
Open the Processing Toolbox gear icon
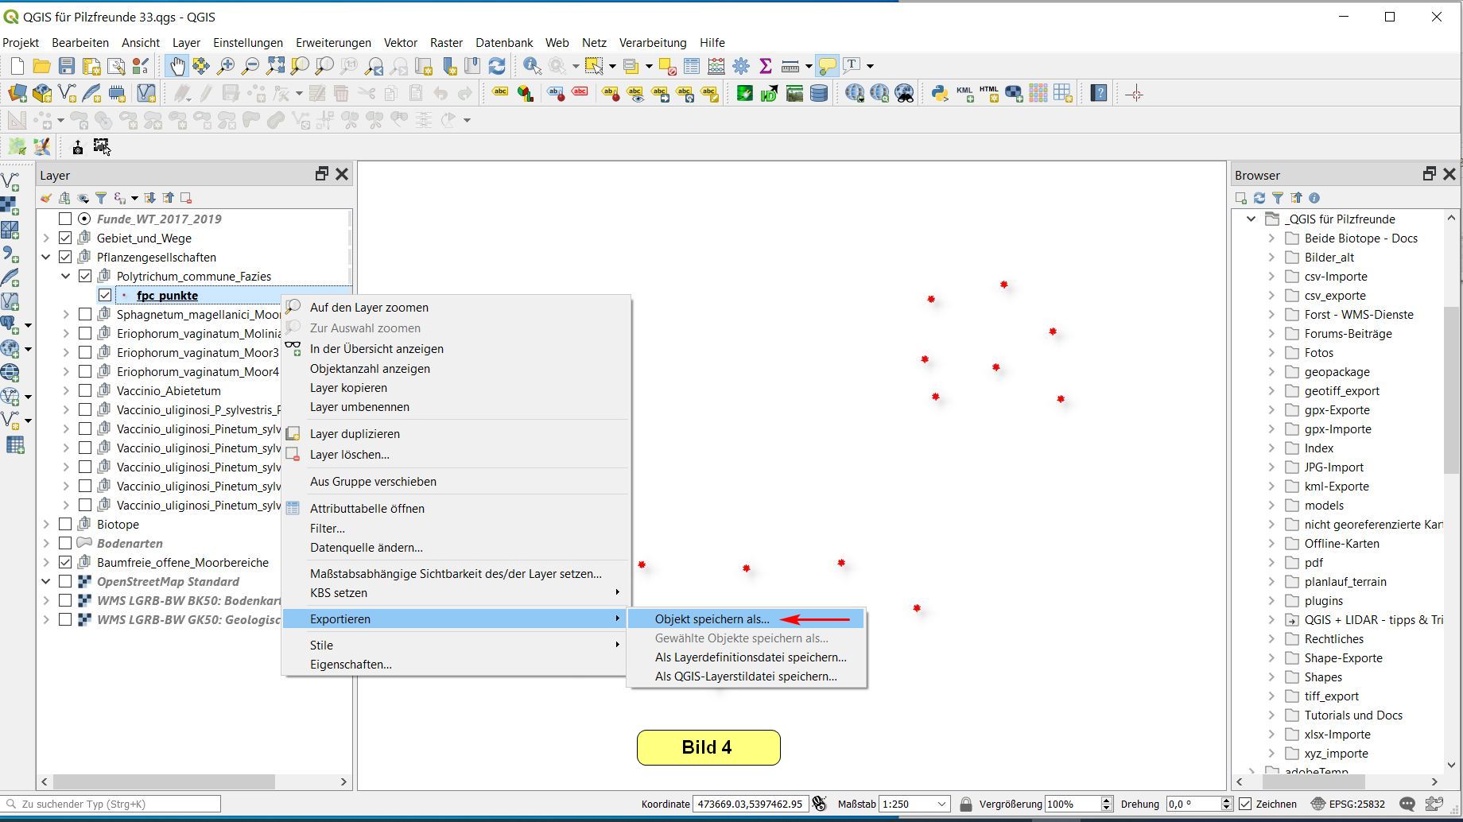(x=741, y=66)
